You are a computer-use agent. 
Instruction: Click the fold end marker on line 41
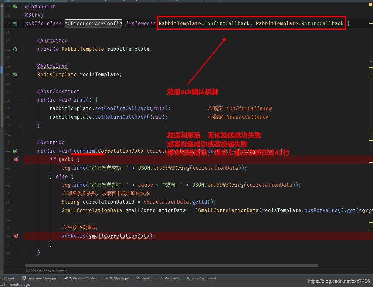(x=23, y=125)
